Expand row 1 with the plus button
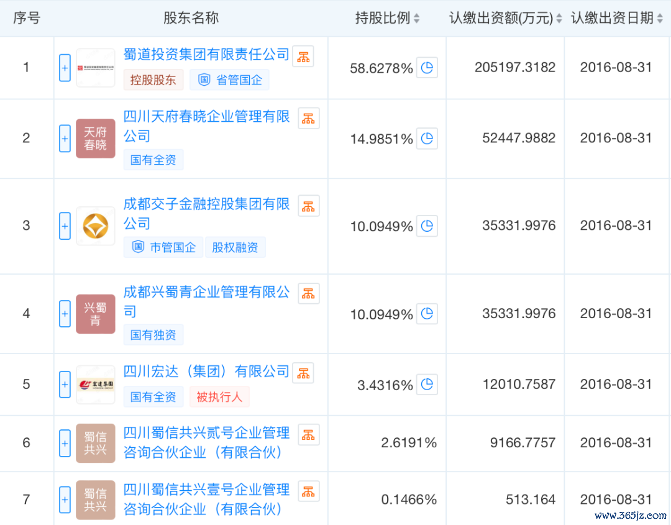Screen dimensions: 671x525 (x=65, y=68)
